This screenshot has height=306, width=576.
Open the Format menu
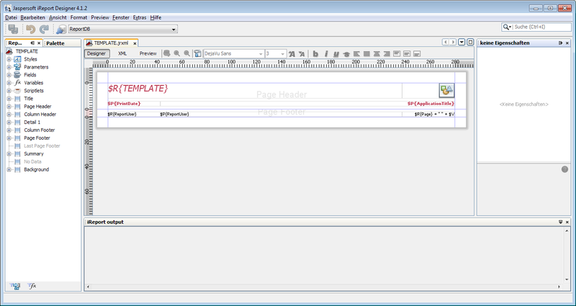pos(78,17)
